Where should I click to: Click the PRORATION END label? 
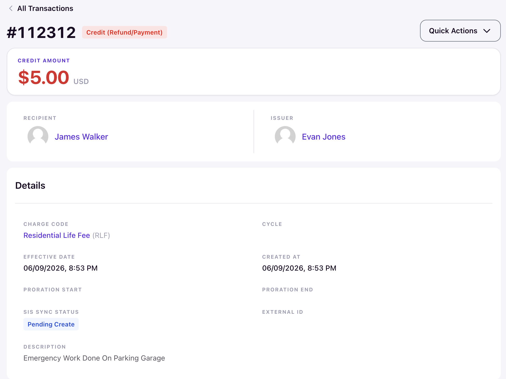[x=288, y=290]
